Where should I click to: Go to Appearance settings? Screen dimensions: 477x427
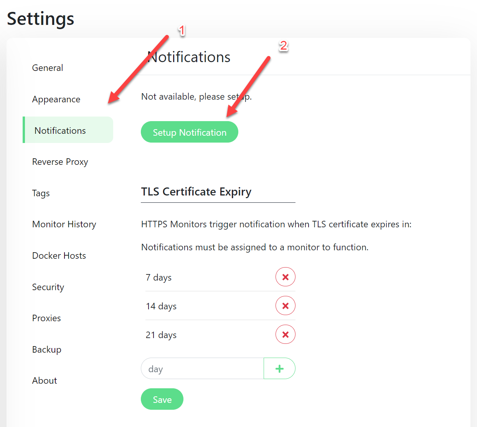56,99
